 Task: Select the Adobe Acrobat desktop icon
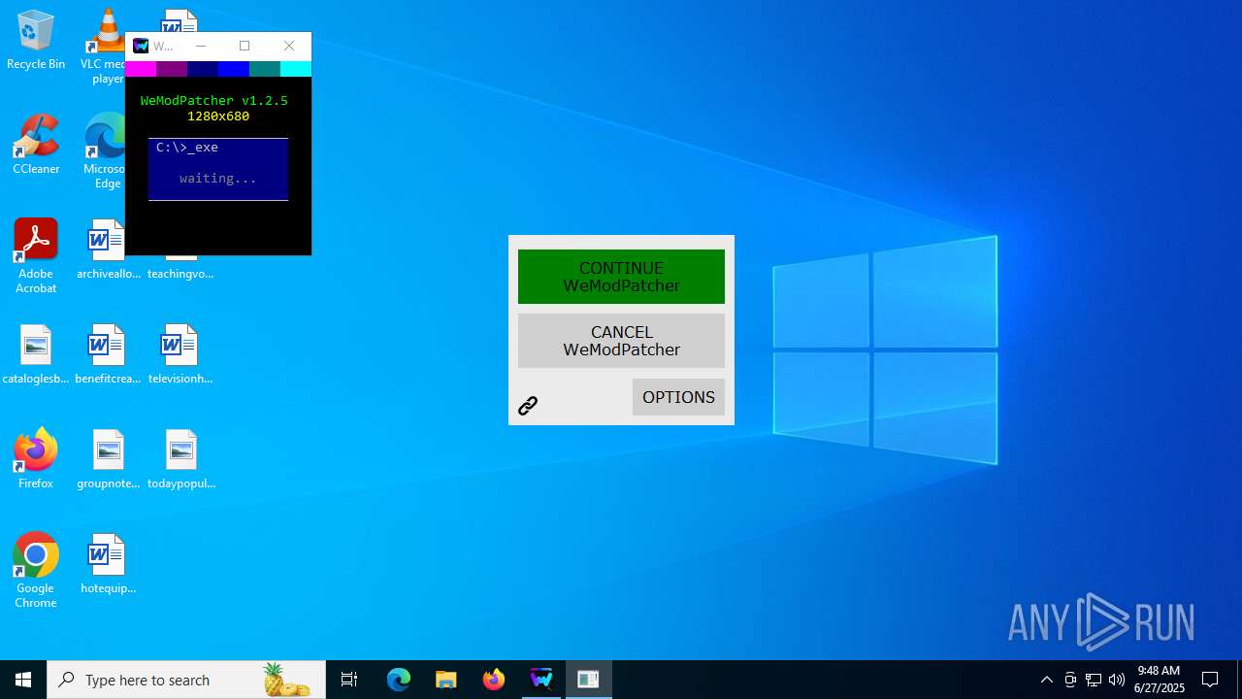click(36, 256)
